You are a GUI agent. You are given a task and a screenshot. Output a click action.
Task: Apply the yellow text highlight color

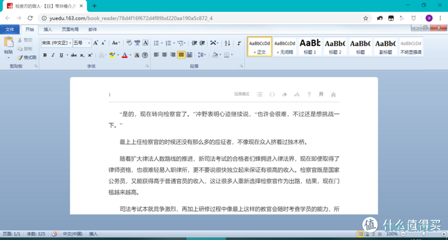tap(112, 55)
